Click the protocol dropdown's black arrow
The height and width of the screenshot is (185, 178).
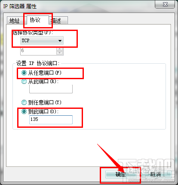pos(60,41)
